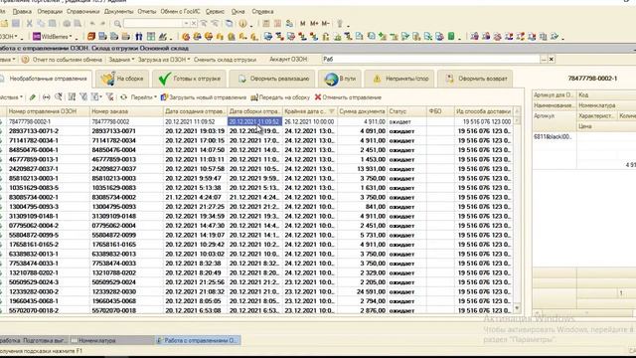
Task: Switch to Непринятые/спор tab
Action: pyautogui.click(x=399, y=79)
